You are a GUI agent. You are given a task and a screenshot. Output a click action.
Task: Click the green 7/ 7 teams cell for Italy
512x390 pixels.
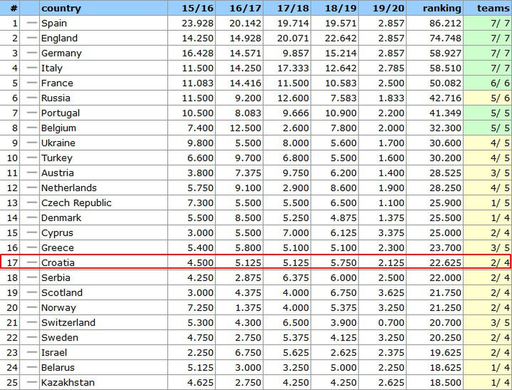point(500,68)
